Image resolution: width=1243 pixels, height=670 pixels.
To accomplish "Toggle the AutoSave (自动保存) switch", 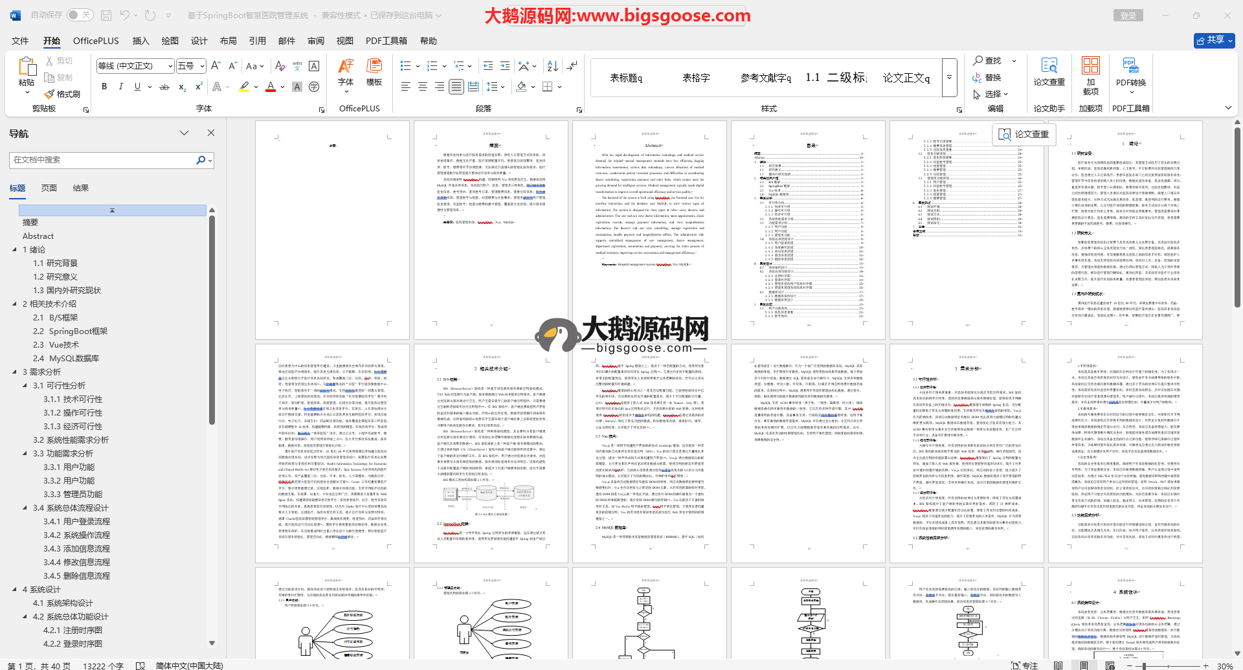I will pos(80,15).
